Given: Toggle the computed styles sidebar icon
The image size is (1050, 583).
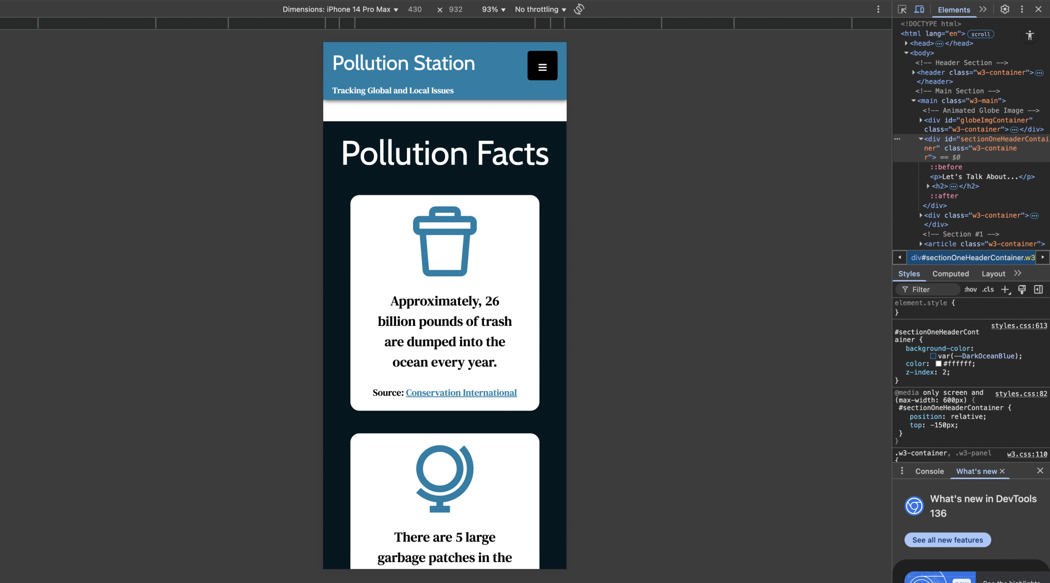Looking at the screenshot, I should (1038, 290).
